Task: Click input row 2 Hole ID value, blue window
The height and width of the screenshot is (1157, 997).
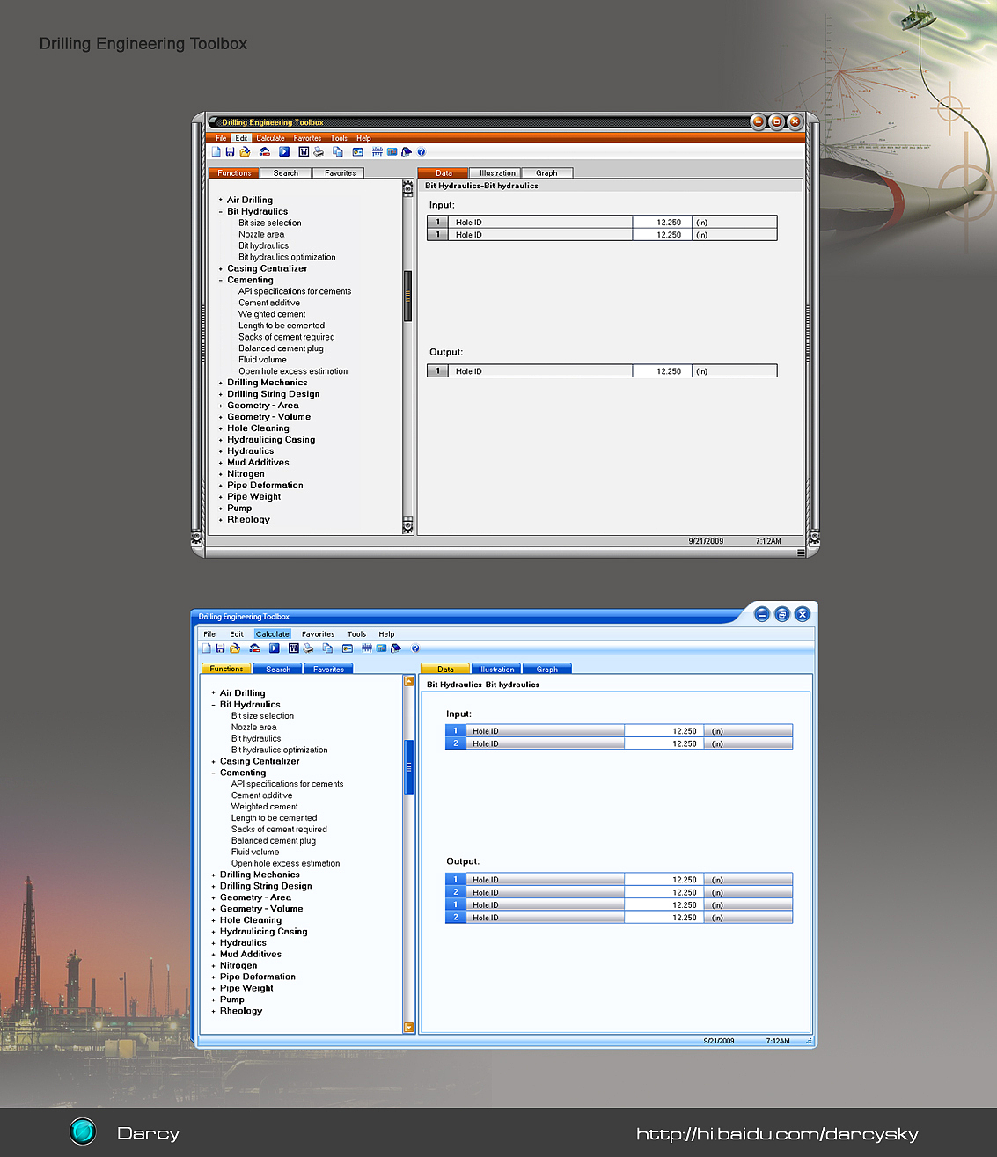Action: click(664, 743)
